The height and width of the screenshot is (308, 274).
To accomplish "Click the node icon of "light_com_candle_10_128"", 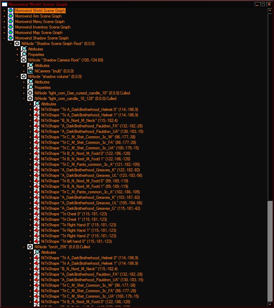I will point(30,99).
